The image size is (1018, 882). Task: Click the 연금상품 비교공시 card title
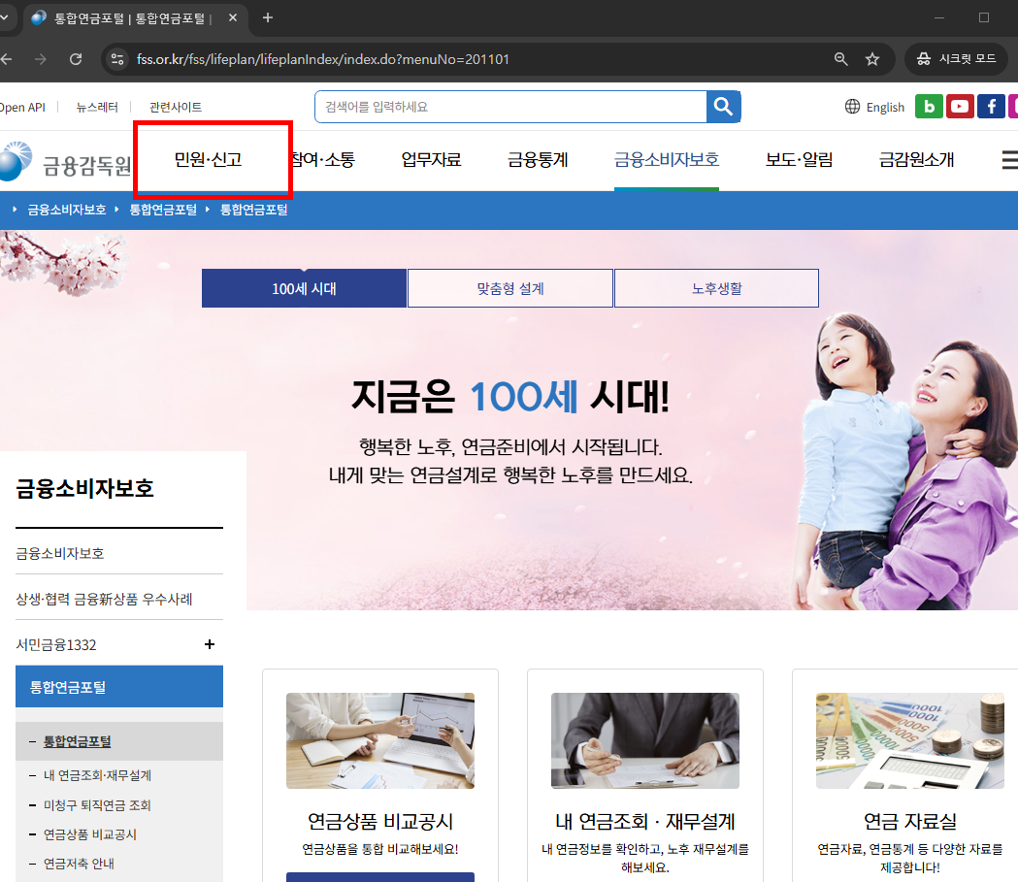pos(379,821)
